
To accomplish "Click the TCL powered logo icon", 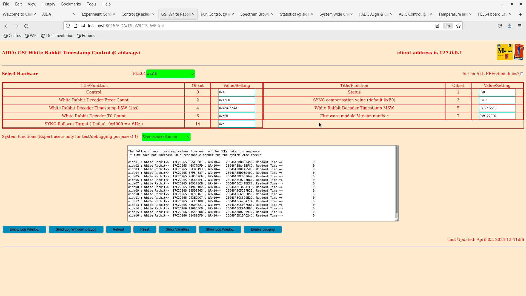I will click(x=519, y=52).
